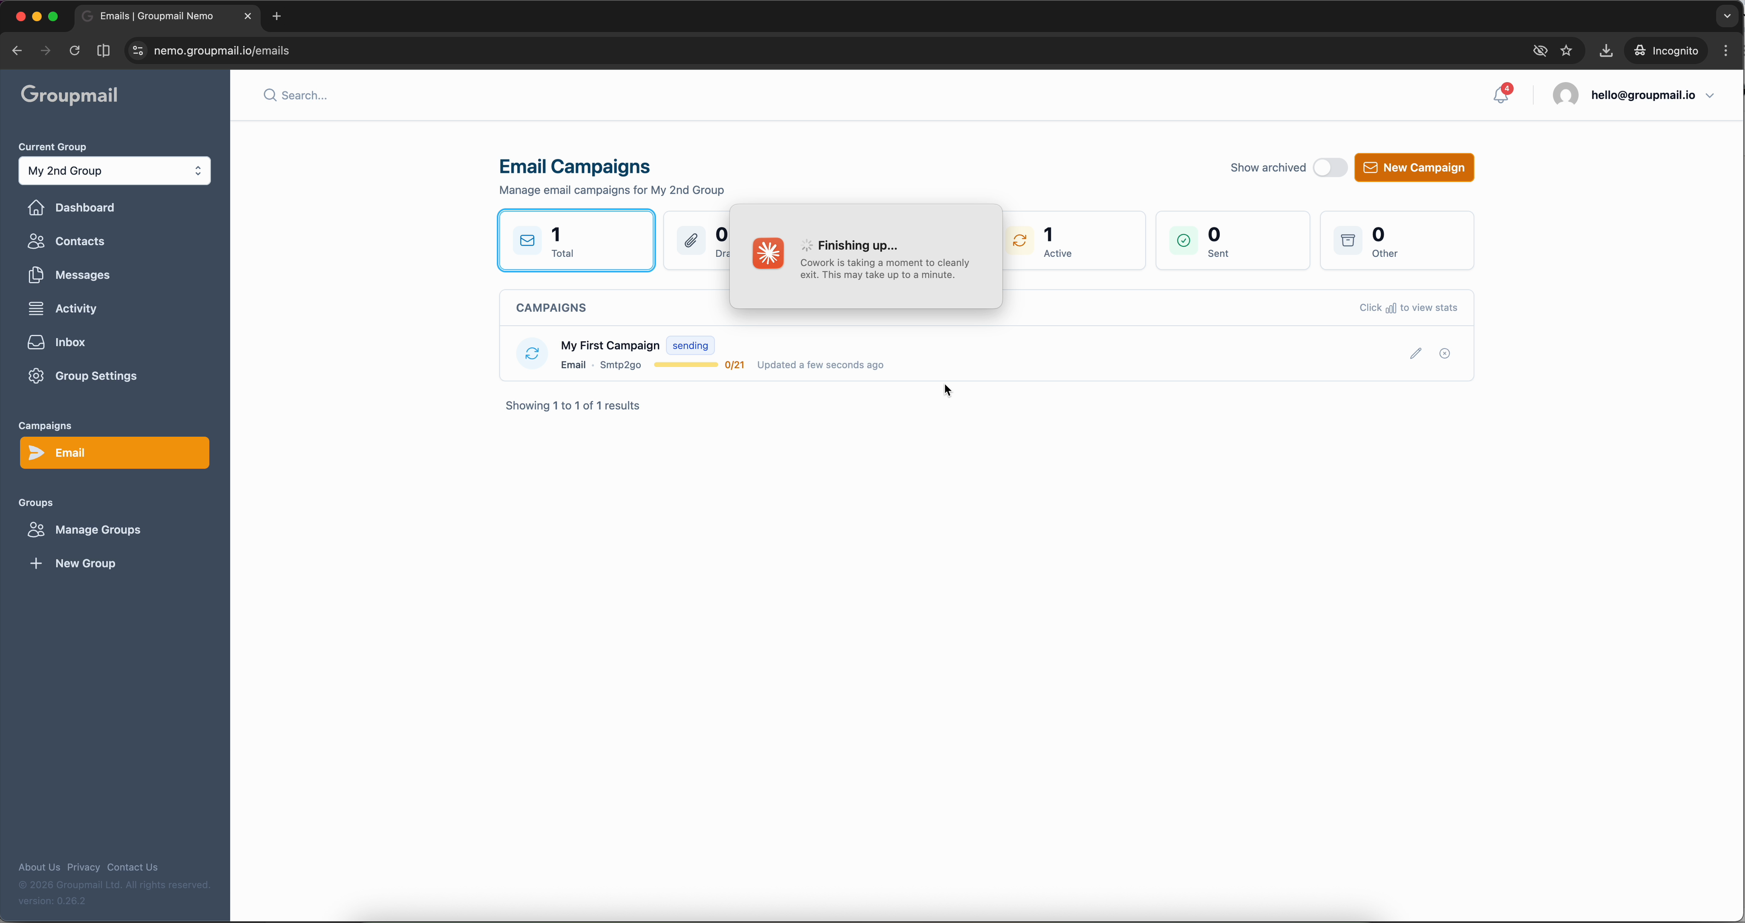Open the Current Group dropdown
Screen dimensions: 1745x923
coord(115,171)
